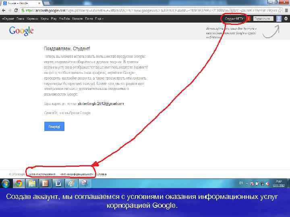Open the Политика конфиденциальности footer link
Viewport: 290px width, 217px height.
77,174
